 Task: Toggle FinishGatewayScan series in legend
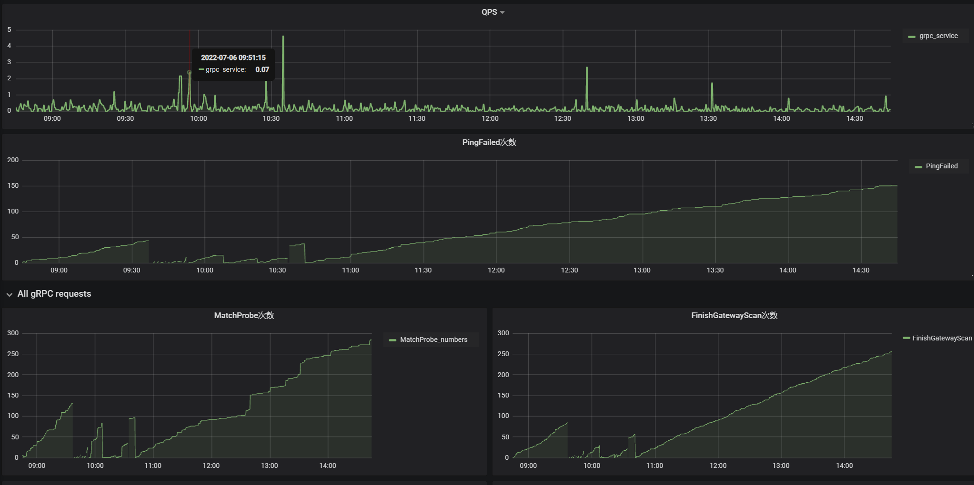point(942,338)
